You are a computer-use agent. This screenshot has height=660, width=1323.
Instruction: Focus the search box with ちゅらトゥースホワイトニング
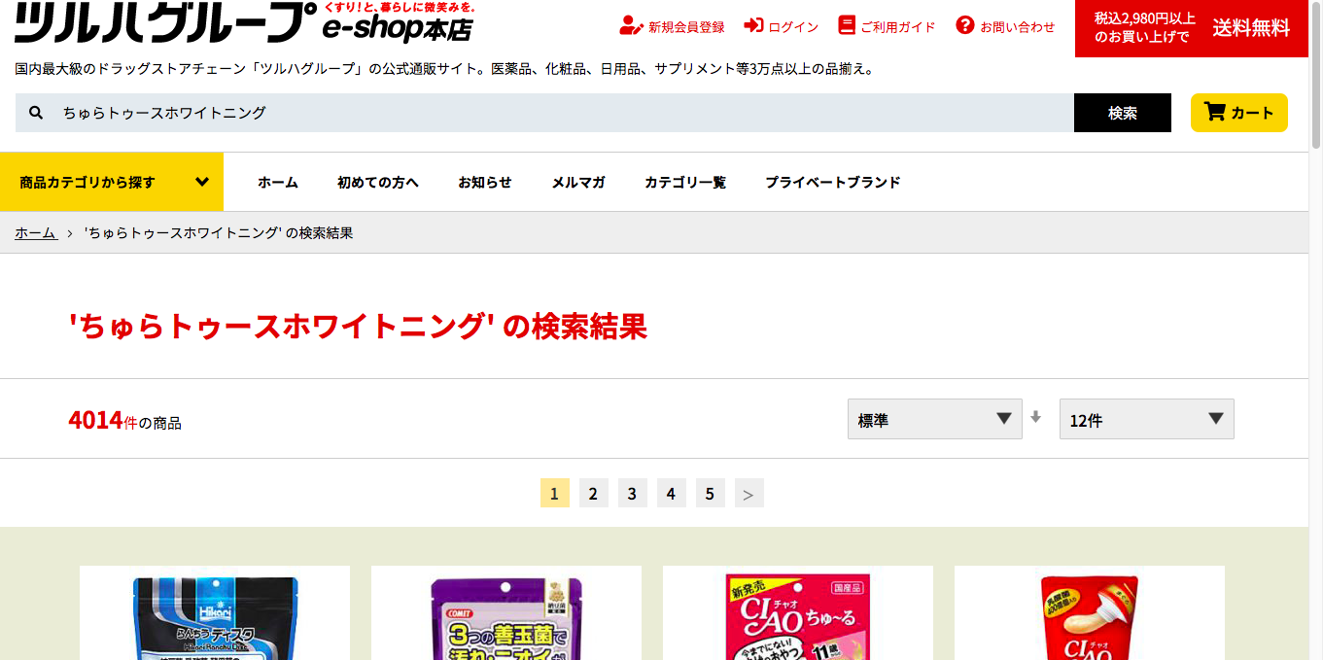coord(544,113)
